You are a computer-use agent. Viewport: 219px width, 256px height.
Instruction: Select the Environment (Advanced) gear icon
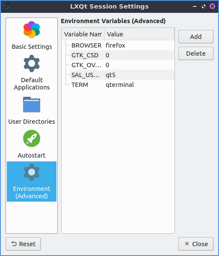[x=32, y=172]
